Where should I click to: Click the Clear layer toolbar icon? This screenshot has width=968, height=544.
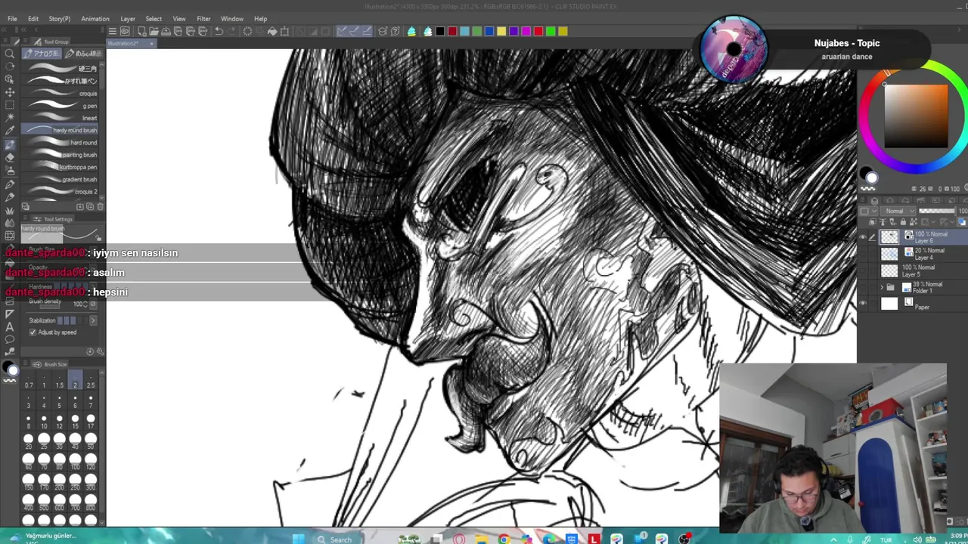(247, 31)
